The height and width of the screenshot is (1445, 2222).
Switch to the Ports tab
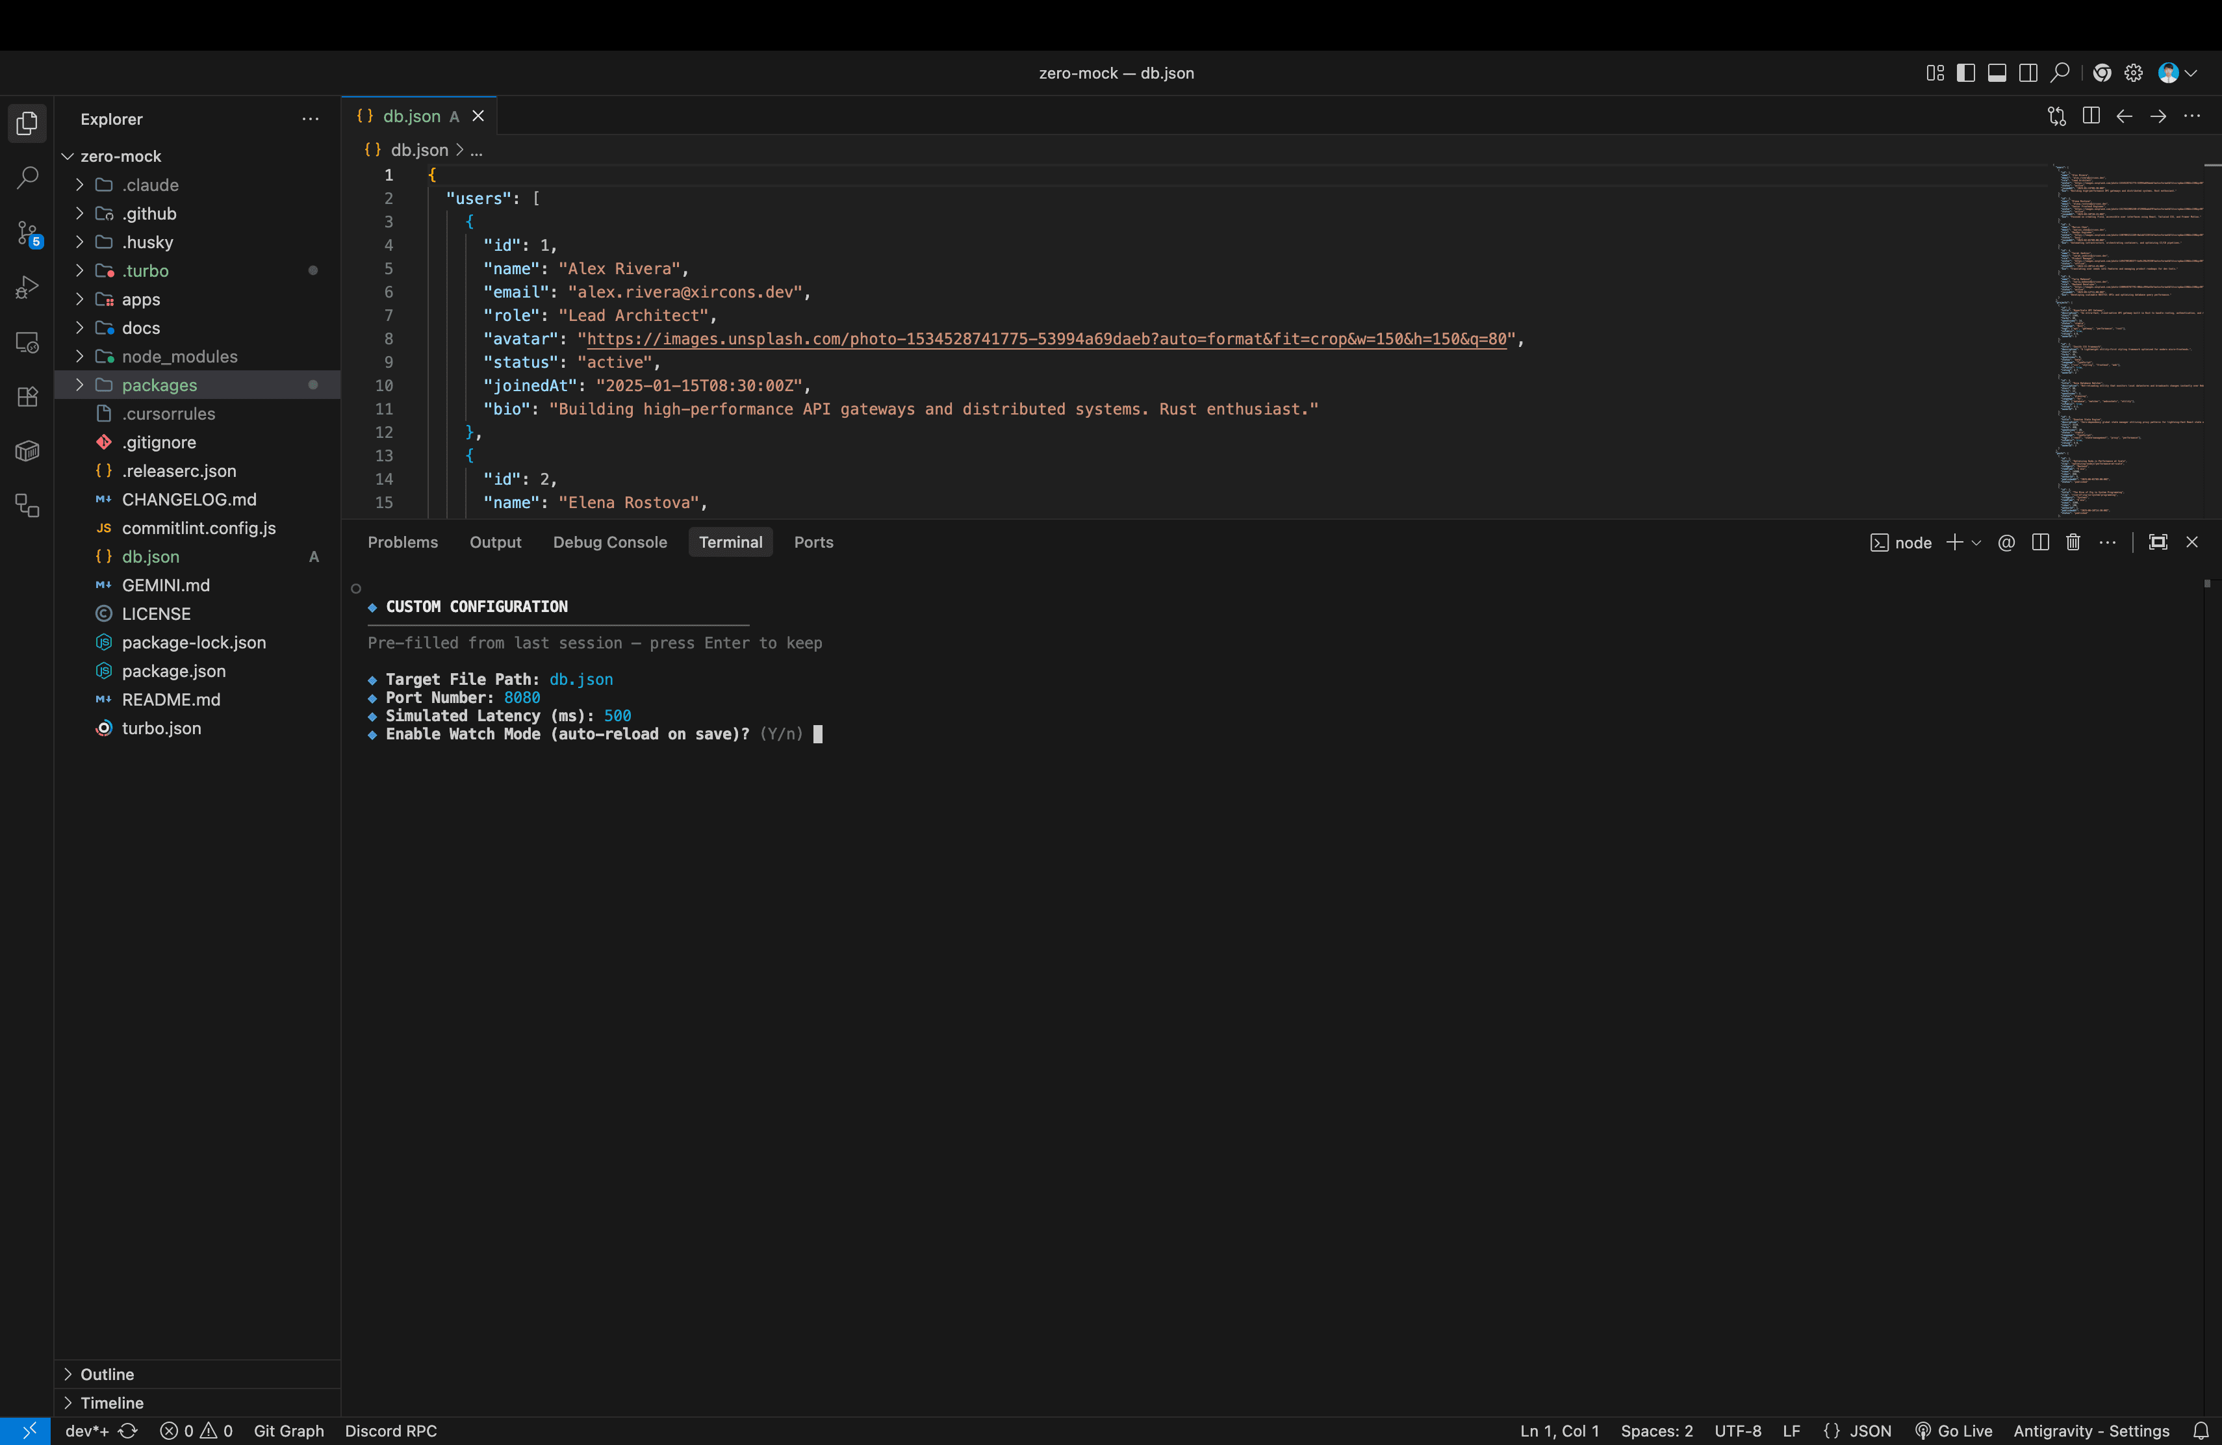pos(813,543)
